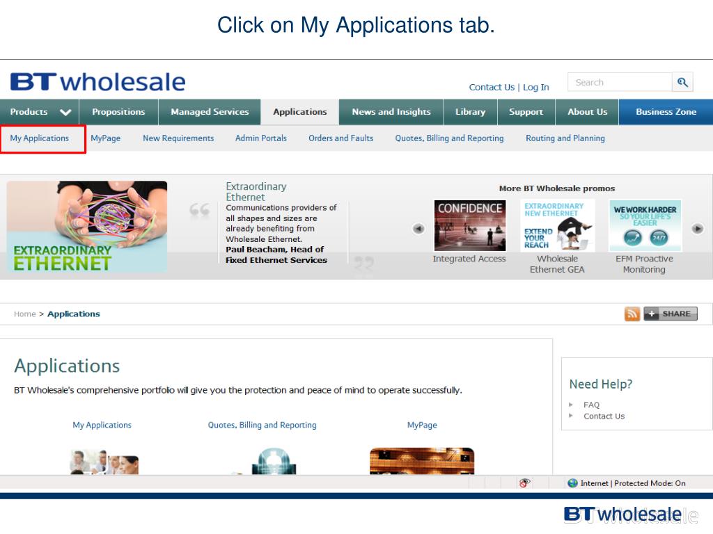The width and height of the screenshot is (713, 534).
Task: Open the Library menu
Action: point(470,112)
